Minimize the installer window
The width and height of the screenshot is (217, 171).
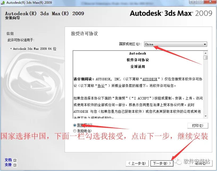pos(193,2)
